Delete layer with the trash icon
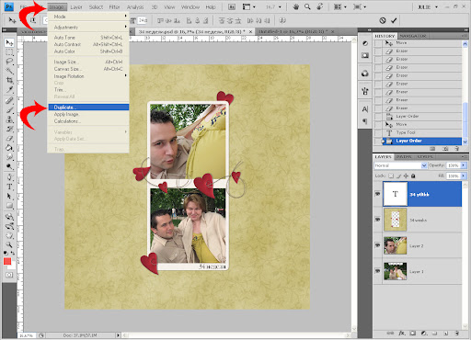471x340 pixels. point(456,333)
